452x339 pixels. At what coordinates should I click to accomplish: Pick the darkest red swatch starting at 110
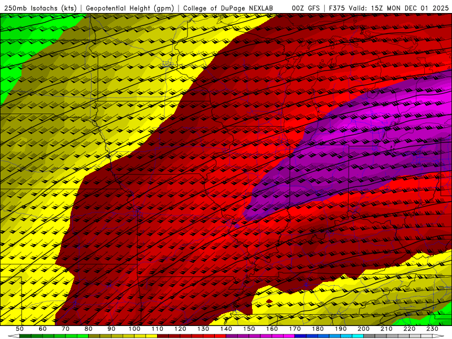[x=163, y=336]
